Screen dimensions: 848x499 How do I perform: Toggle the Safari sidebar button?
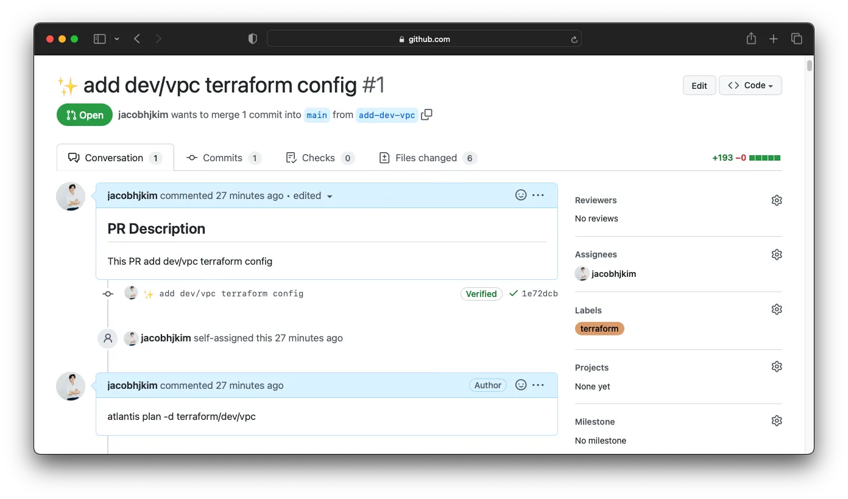point(99,39)
